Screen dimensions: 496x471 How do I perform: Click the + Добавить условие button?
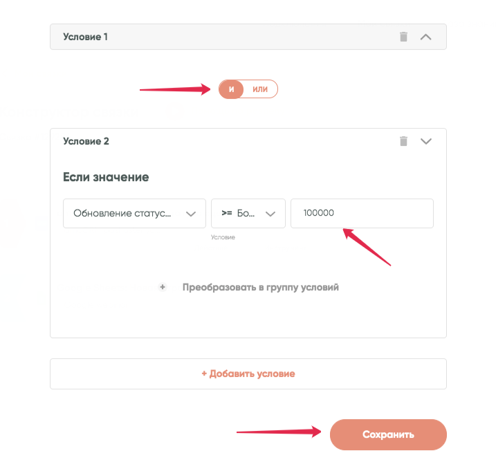click(x=248, y=373)
